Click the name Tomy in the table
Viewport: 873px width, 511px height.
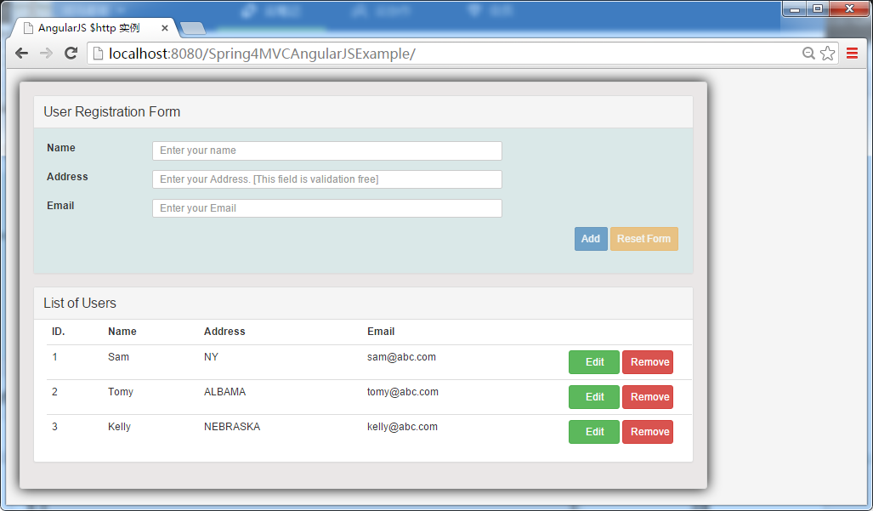pyautogui.click(x=120, y=392)
